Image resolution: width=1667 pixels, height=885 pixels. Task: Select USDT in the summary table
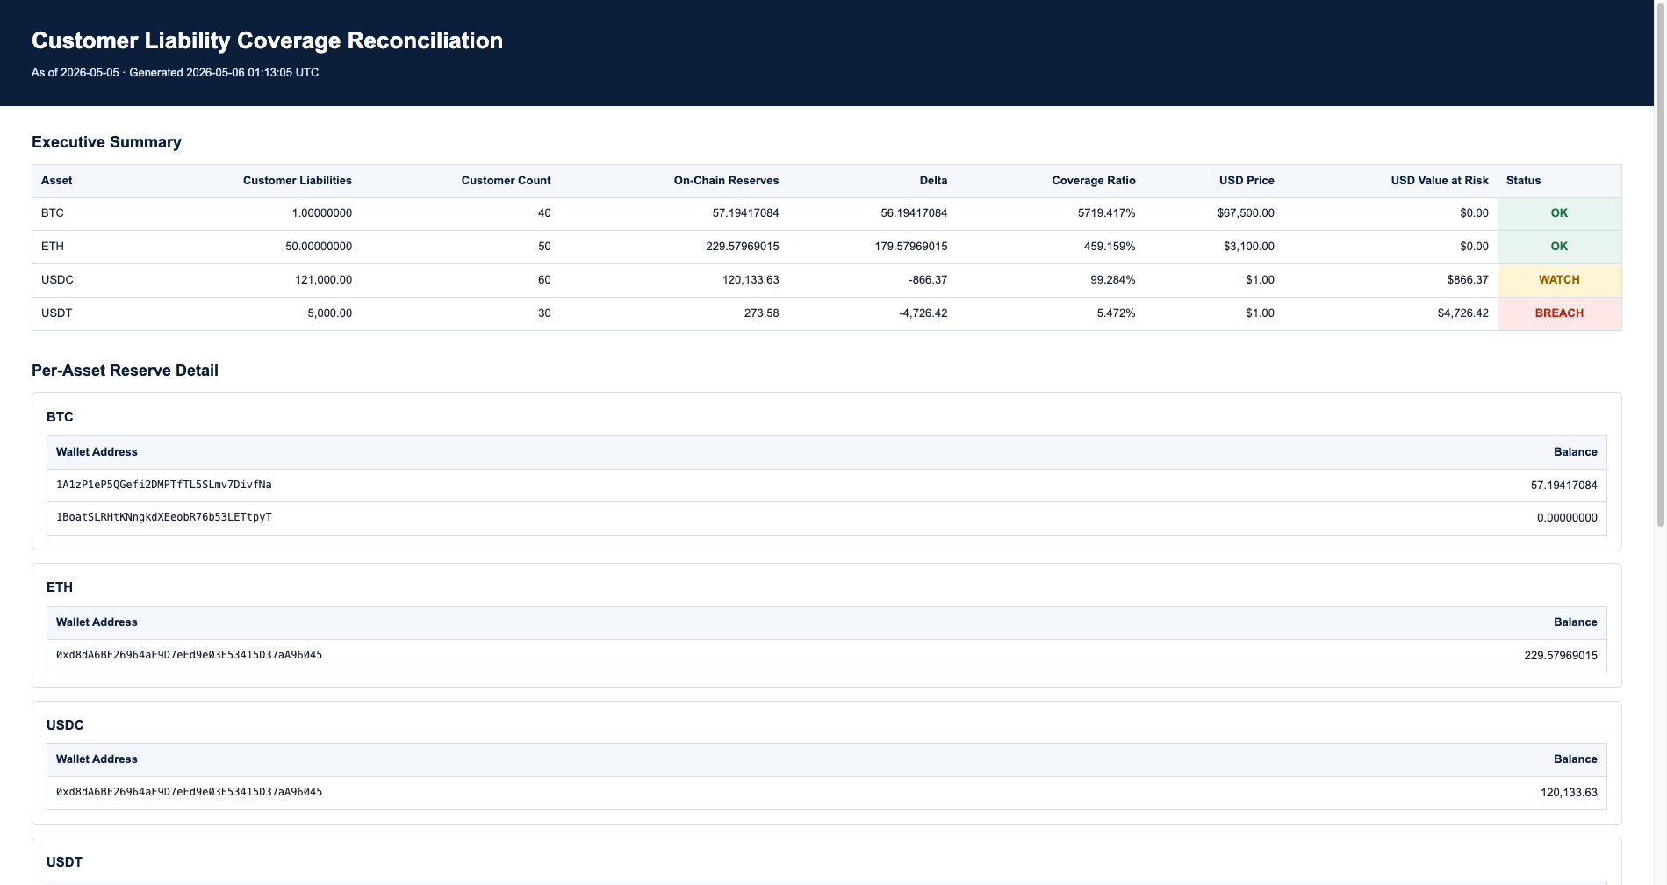(x=57, y=313)
